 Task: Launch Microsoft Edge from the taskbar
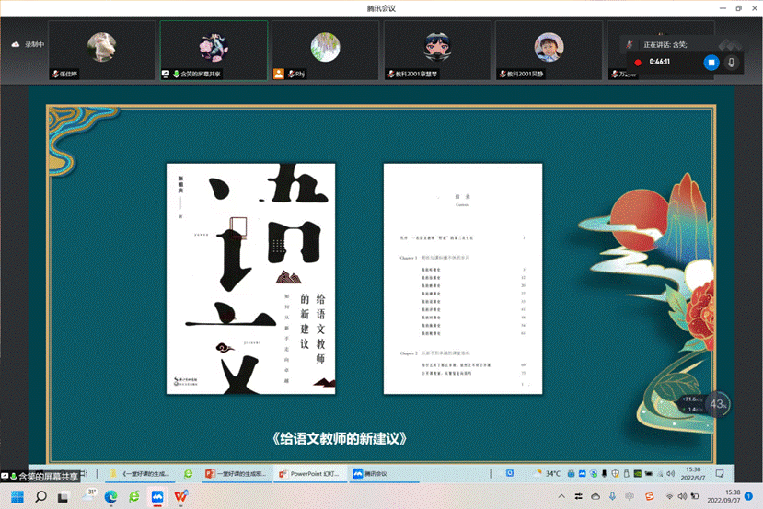click(x=111, y=496)
